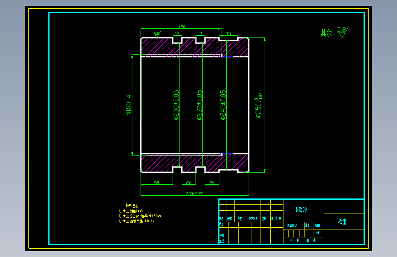Select the 1:1 scale value
The image size is (397, 257).
[x=317, y=233]
